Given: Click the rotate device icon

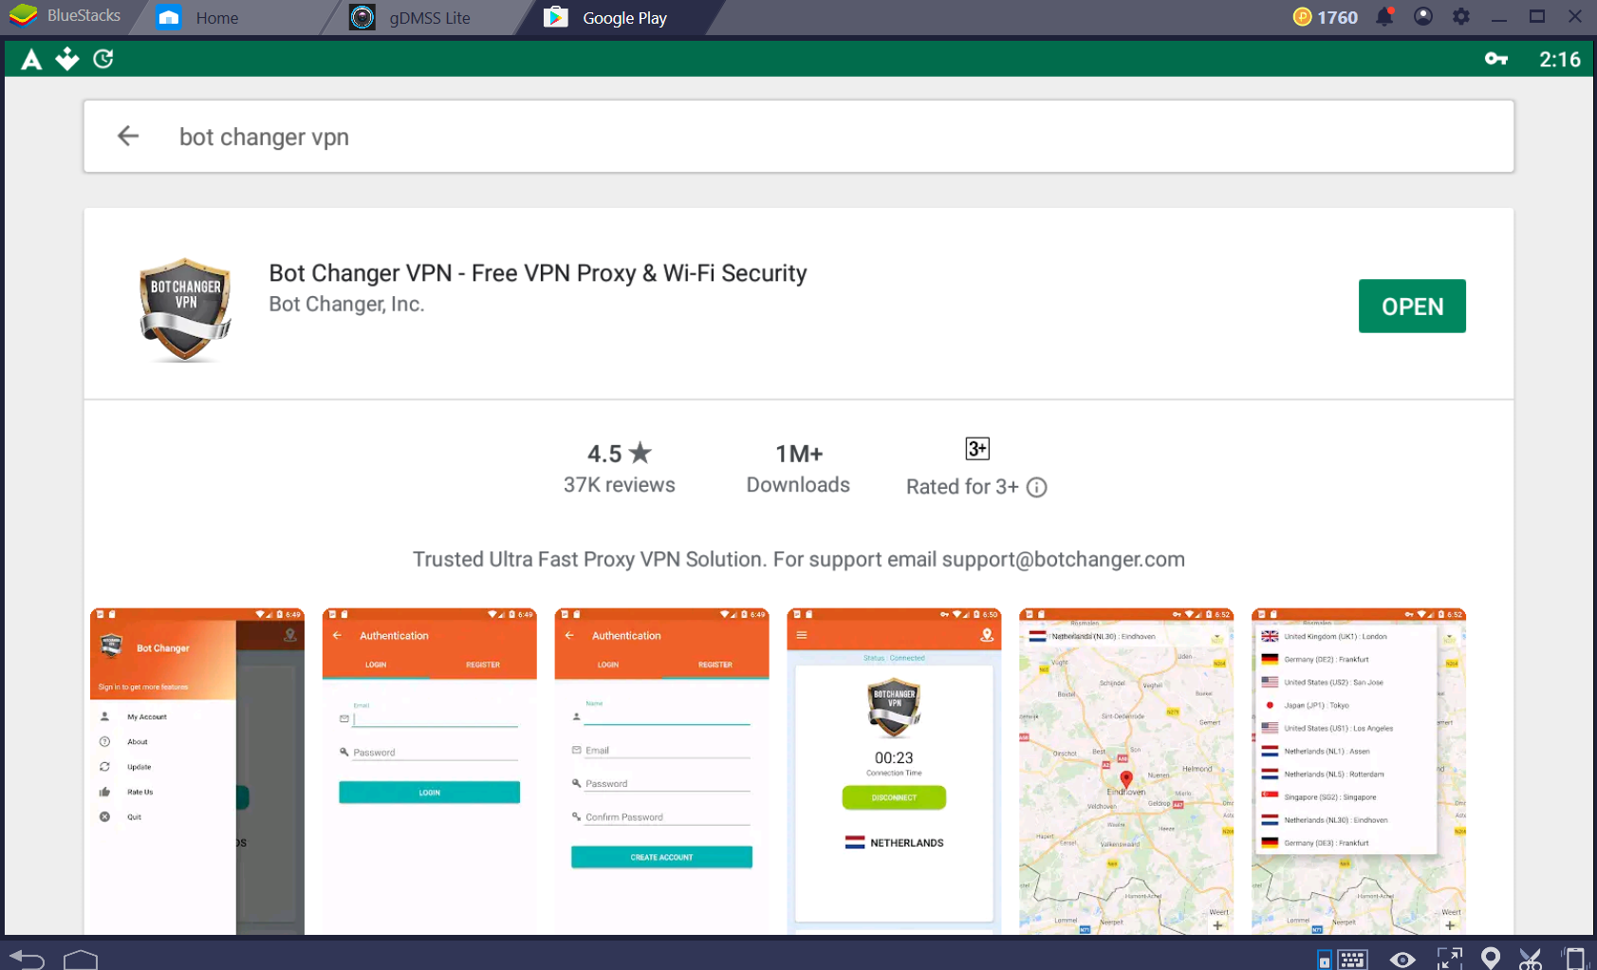Looking at the screenshot, I should point(1575,959).
